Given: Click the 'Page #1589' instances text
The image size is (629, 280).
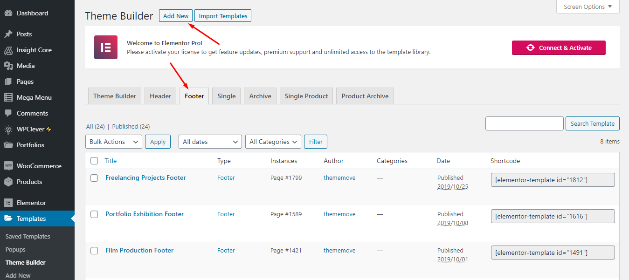Looking at the screenshot, I should (286, 214).
